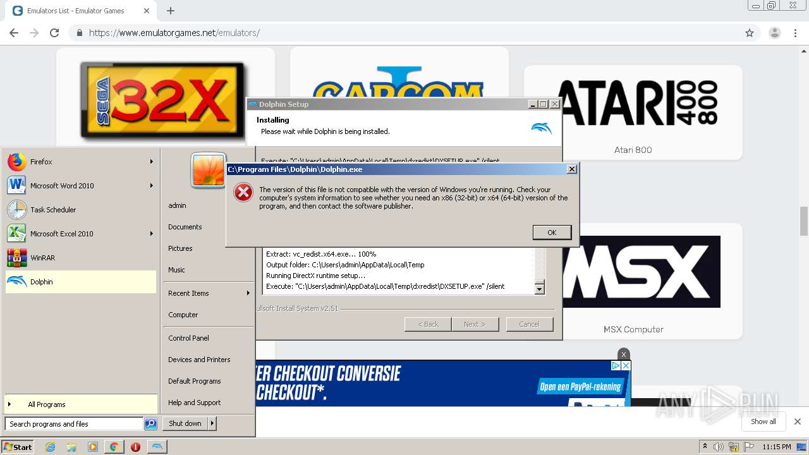The width and height of the screenshot is (809, 455).
Task: Click the Start button on the taskbar
Action: point(17,447)
